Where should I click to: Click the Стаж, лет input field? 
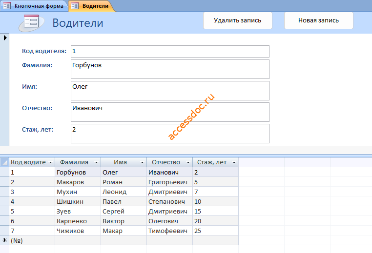(x=170, y=134)
